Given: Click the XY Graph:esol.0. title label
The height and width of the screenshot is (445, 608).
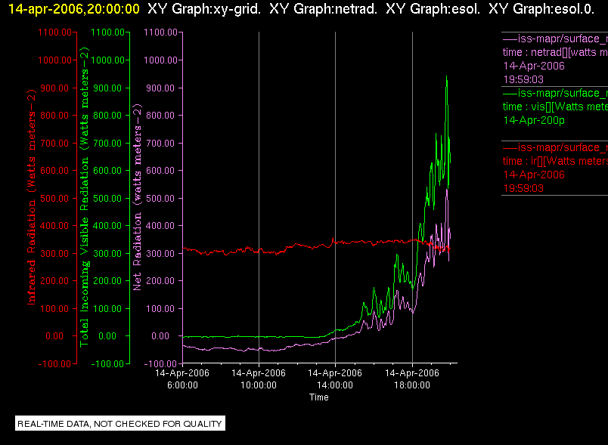Looking at the screenshot, I should click(541, 9).
